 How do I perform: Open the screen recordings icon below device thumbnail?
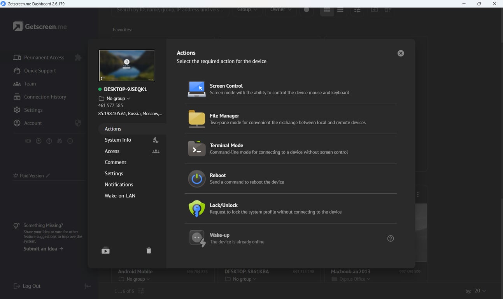click(105, 250)
